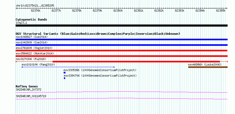The height and width of the screenshot is (114, 235).
Task: Open nsv469860 (Locke2006) variant label
Action: click(x=205, y=65)
